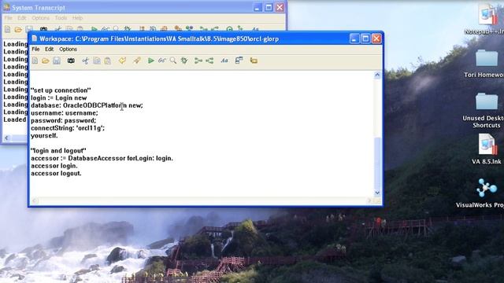This screenshot has height=283, width=504.
Task: Click Open folder icon in System Transcript toolbar
Action: 18,30
